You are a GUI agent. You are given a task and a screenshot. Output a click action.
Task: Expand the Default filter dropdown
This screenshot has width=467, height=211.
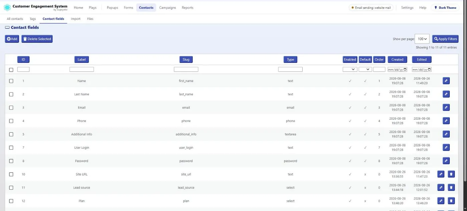pos(365,69)
